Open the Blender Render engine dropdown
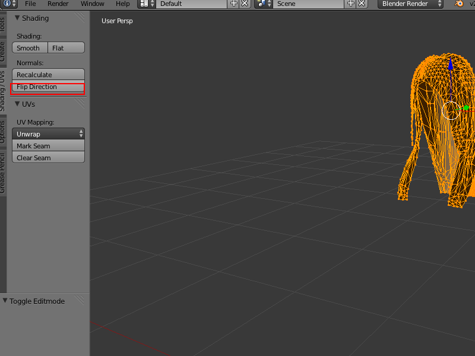475x356 pixels. click(410, 4)
